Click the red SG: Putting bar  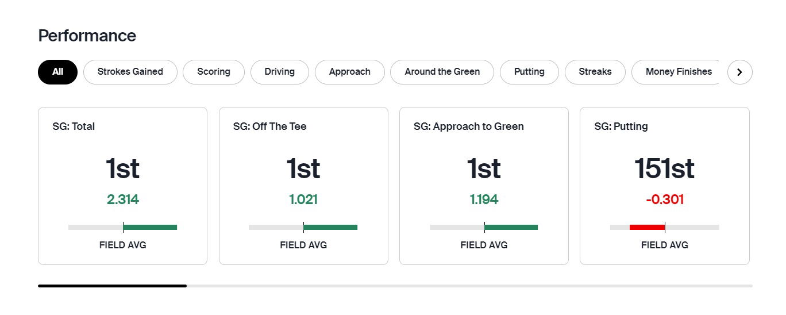[647, 227]
